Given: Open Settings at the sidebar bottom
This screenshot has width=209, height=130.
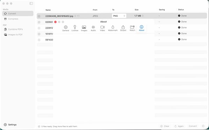Looking at the screenshot, I should [10, 125].
